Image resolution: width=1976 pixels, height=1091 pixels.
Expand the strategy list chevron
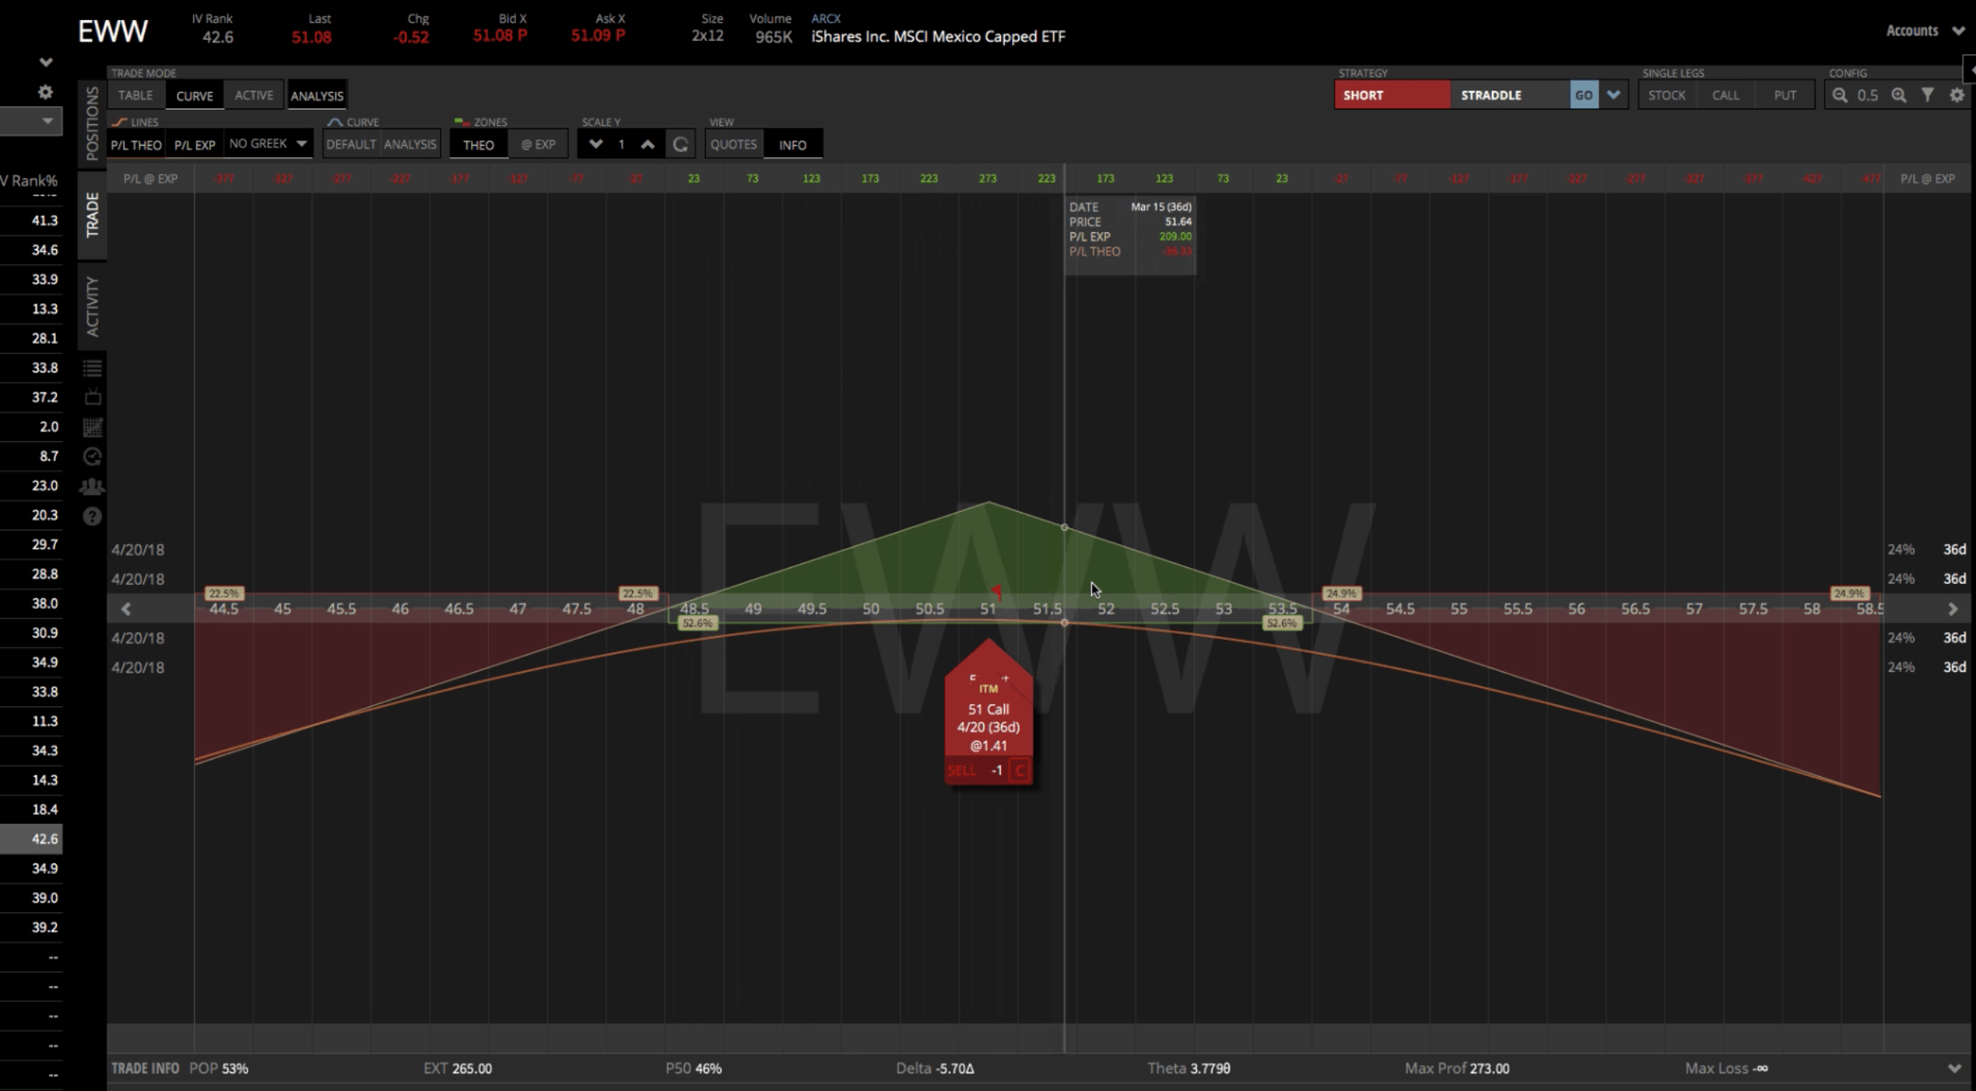pos(1614,95)
